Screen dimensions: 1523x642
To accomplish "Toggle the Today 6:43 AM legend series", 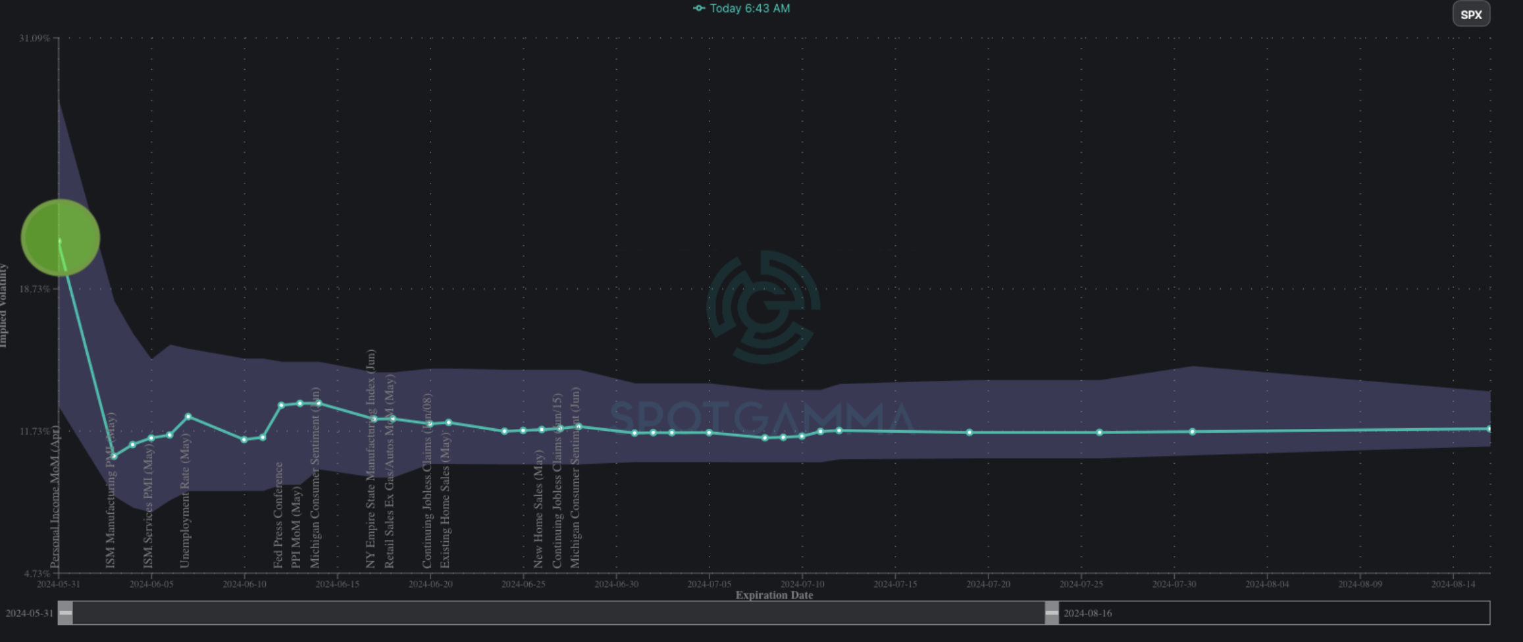I will point(742,9).
